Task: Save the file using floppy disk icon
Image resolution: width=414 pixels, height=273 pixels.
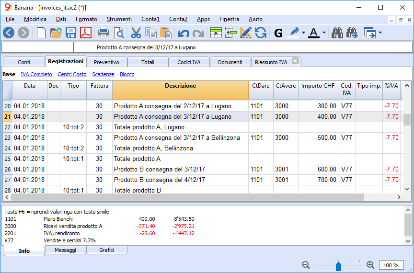Action: tap(71, 33)
